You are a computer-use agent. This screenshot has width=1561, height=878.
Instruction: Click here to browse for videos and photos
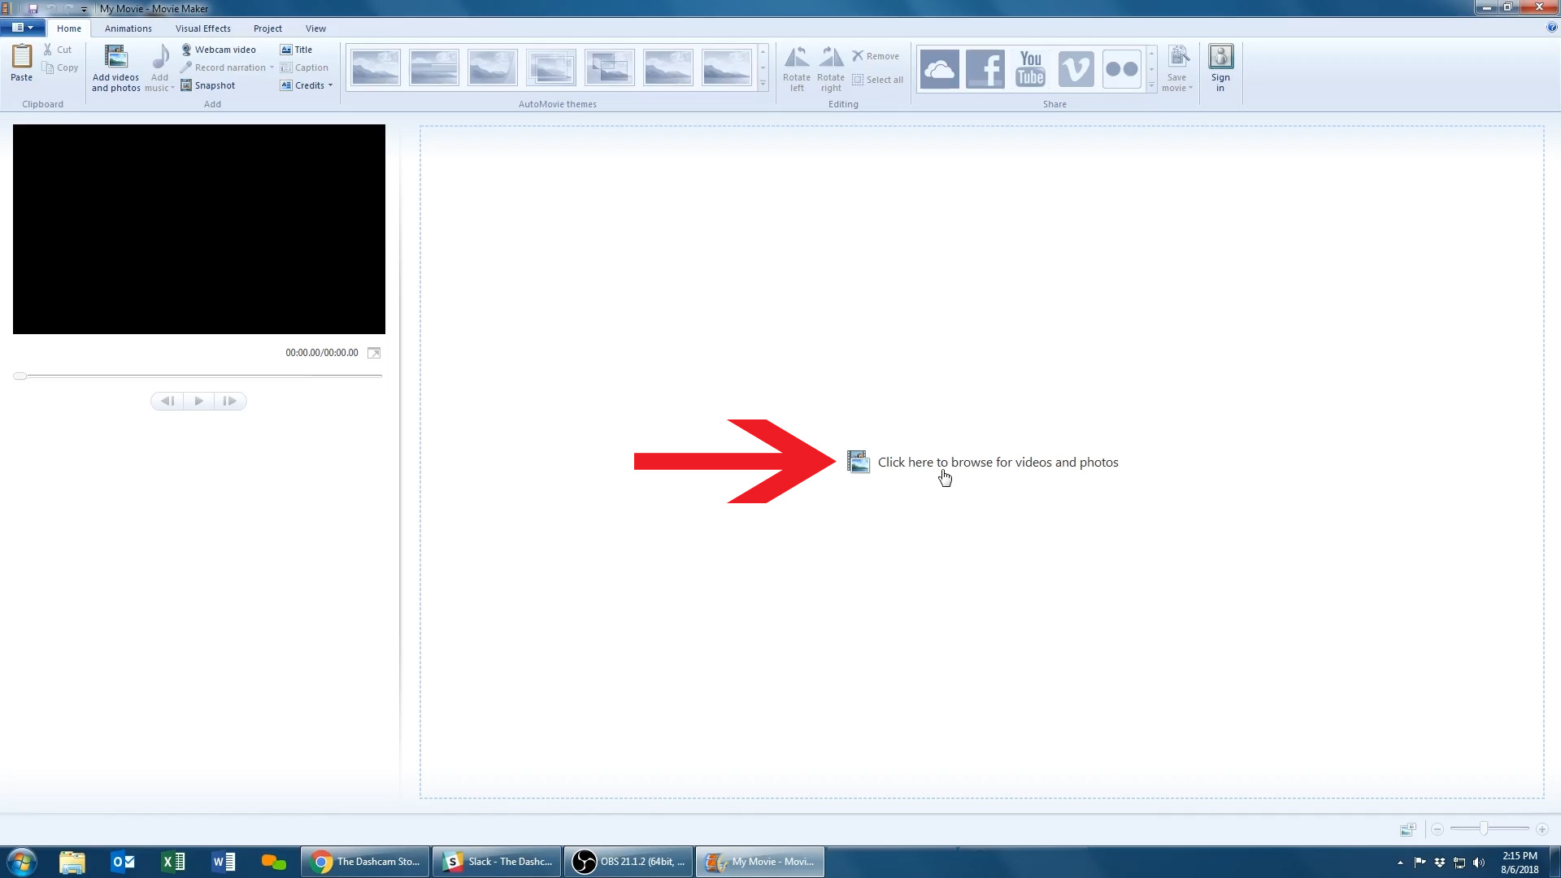(997, 463)
